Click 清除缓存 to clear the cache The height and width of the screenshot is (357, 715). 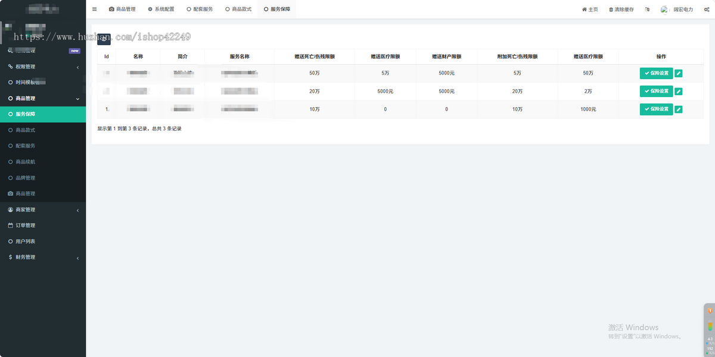point(621,10)
